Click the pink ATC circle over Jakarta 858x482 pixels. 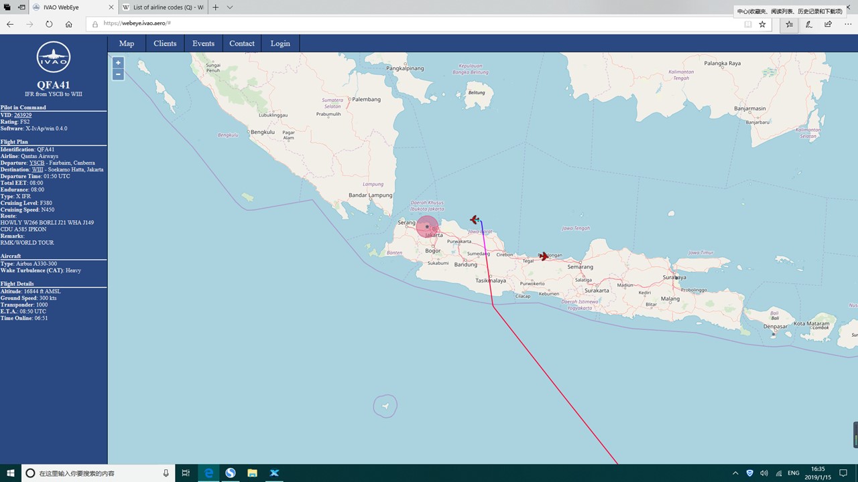[x=427, y=227]
